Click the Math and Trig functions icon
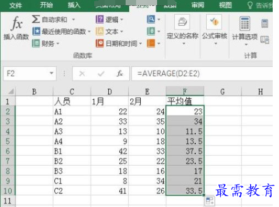279x207 pixels. click(151, 31)
